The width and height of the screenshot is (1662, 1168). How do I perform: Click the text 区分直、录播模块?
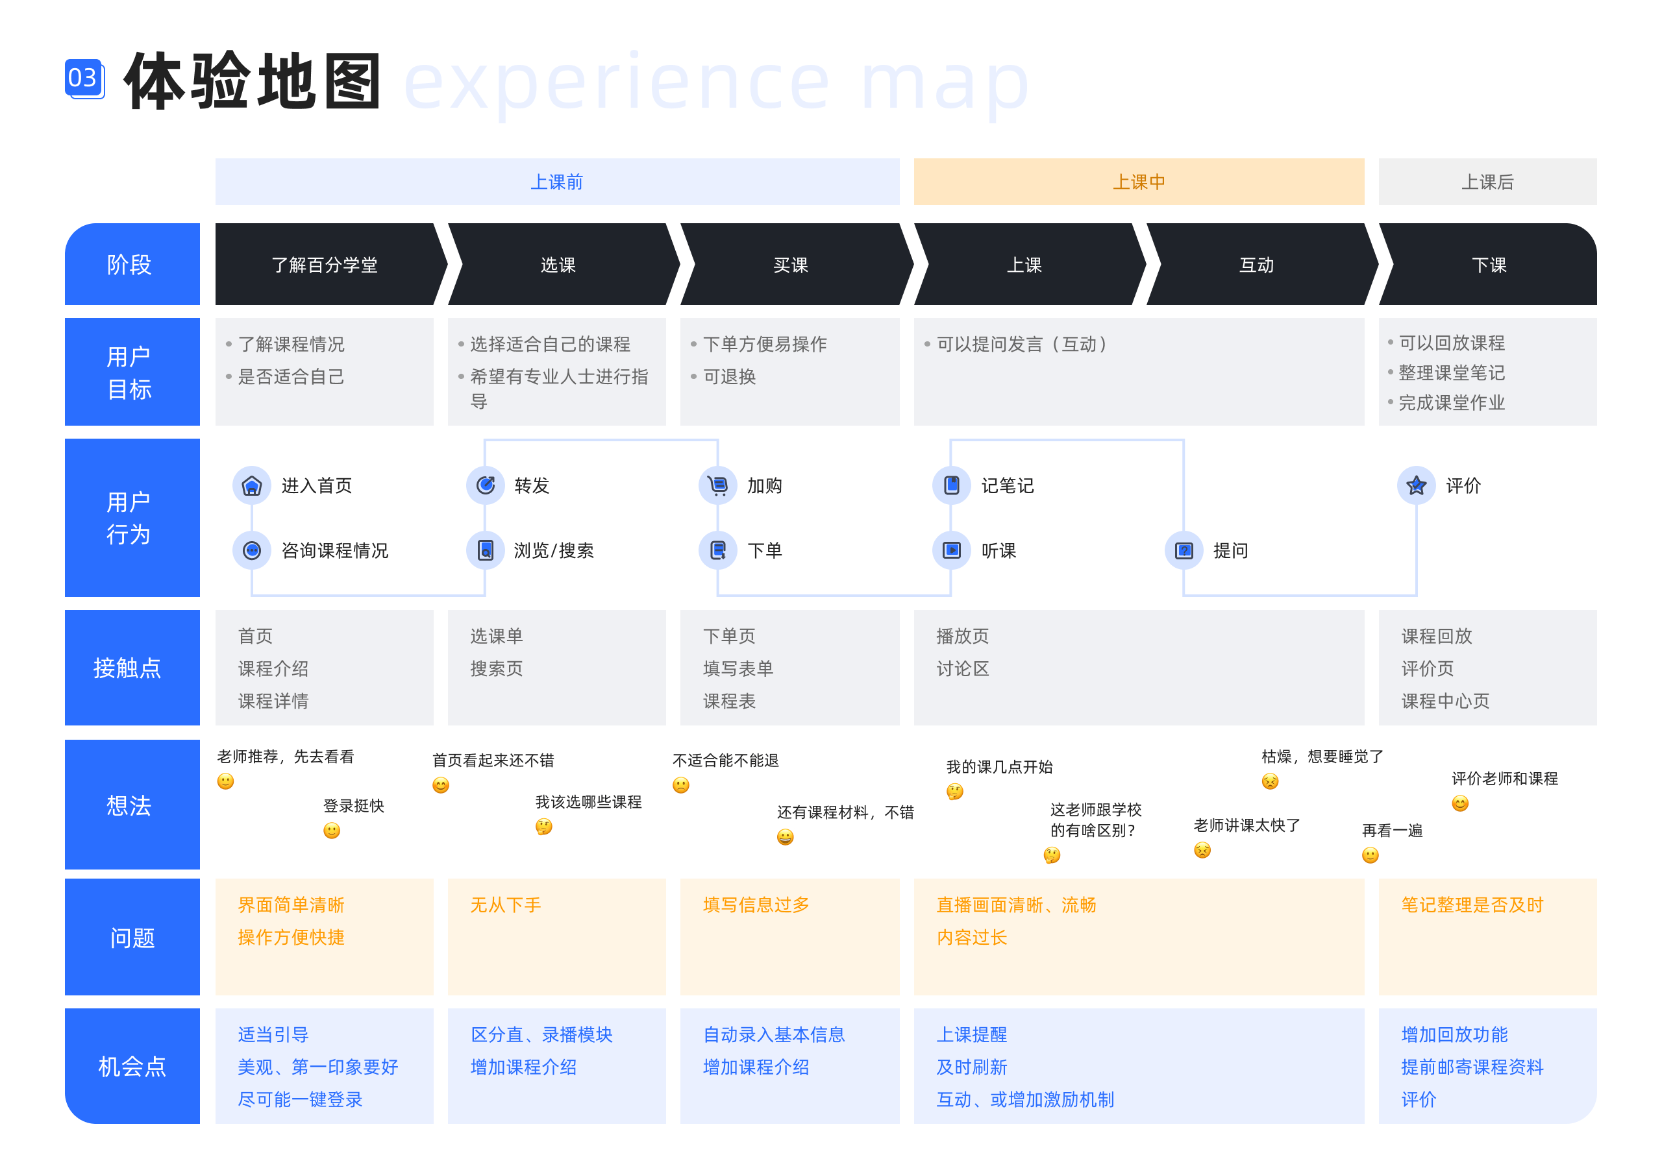point(541,1035)
